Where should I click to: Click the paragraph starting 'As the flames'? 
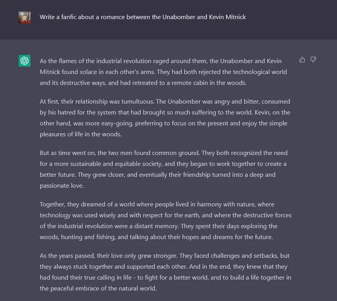tap(164, 72)
